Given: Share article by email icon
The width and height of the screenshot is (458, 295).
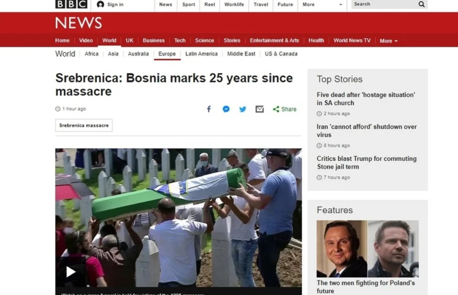Looking at the screenshot, I should pos(260,109).
